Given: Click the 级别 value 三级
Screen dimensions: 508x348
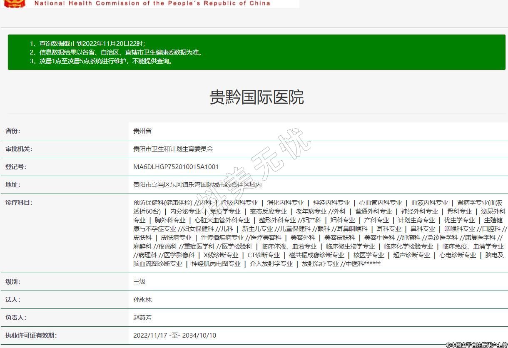Looking at the screenshot, I should point(139,282).
